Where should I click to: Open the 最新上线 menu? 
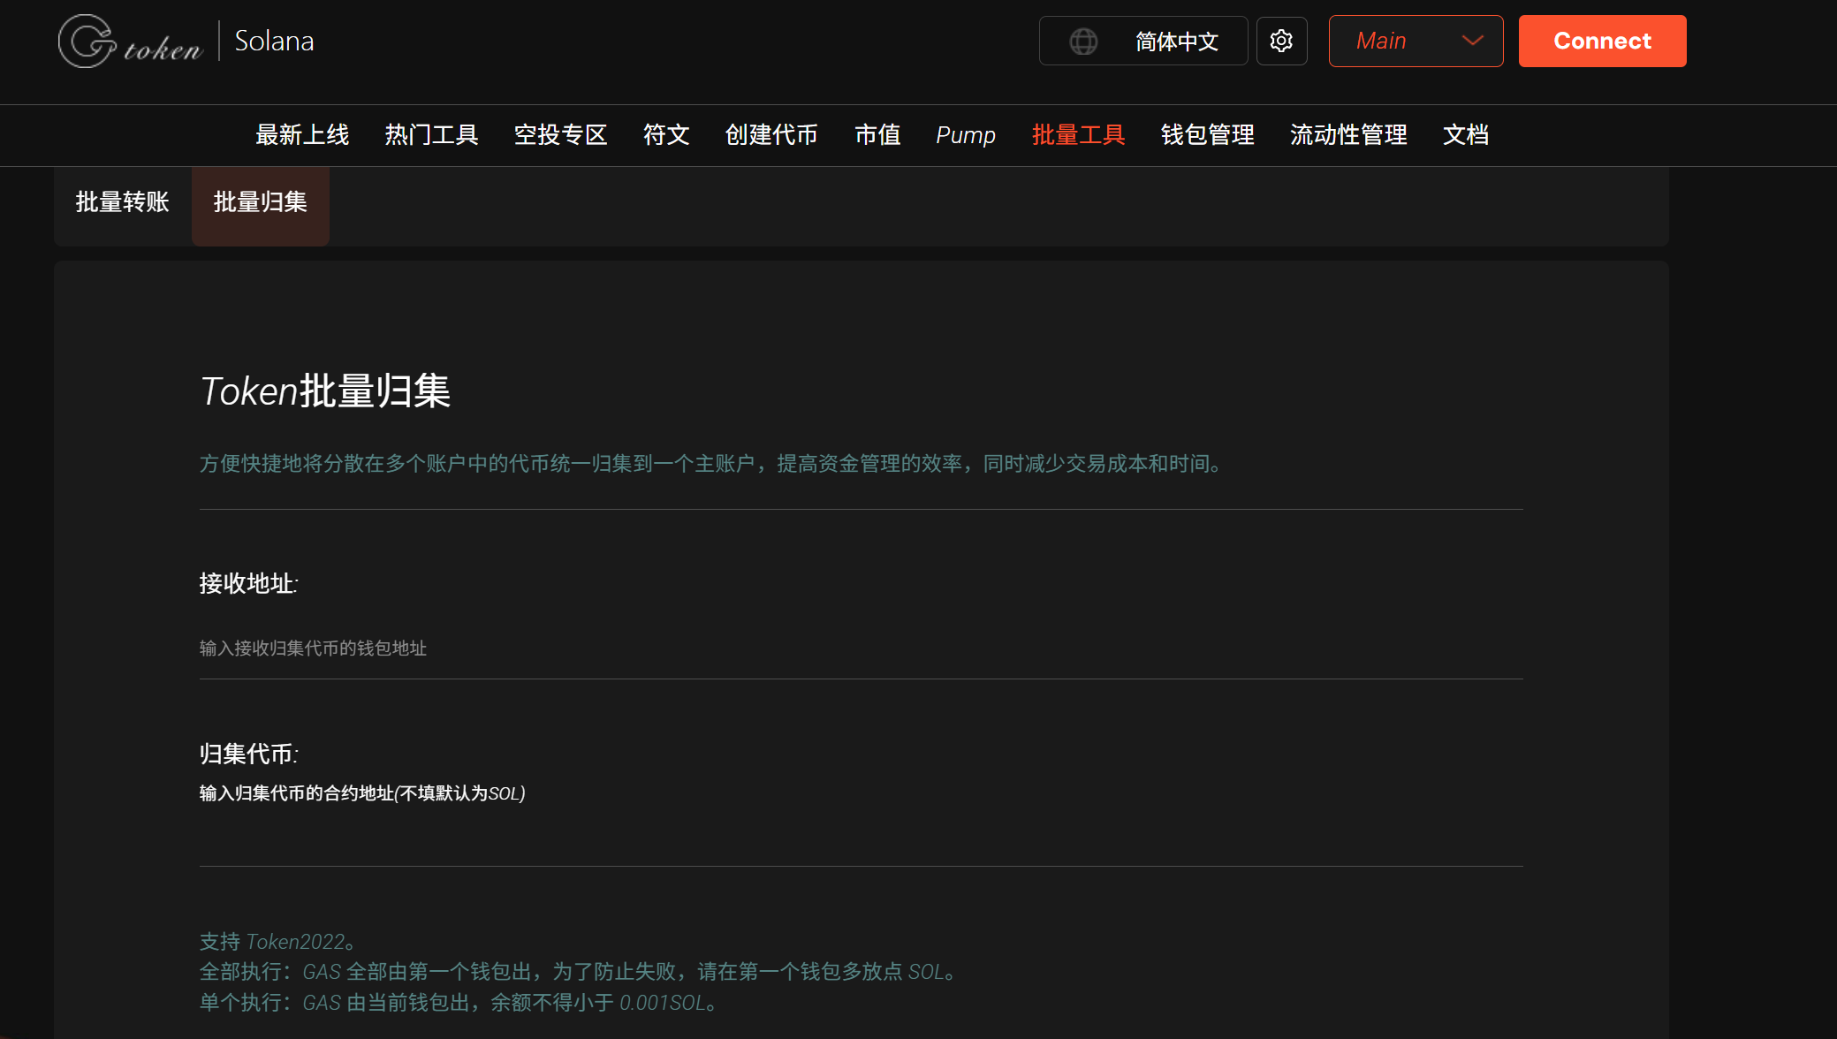click(x=302, y=135)
